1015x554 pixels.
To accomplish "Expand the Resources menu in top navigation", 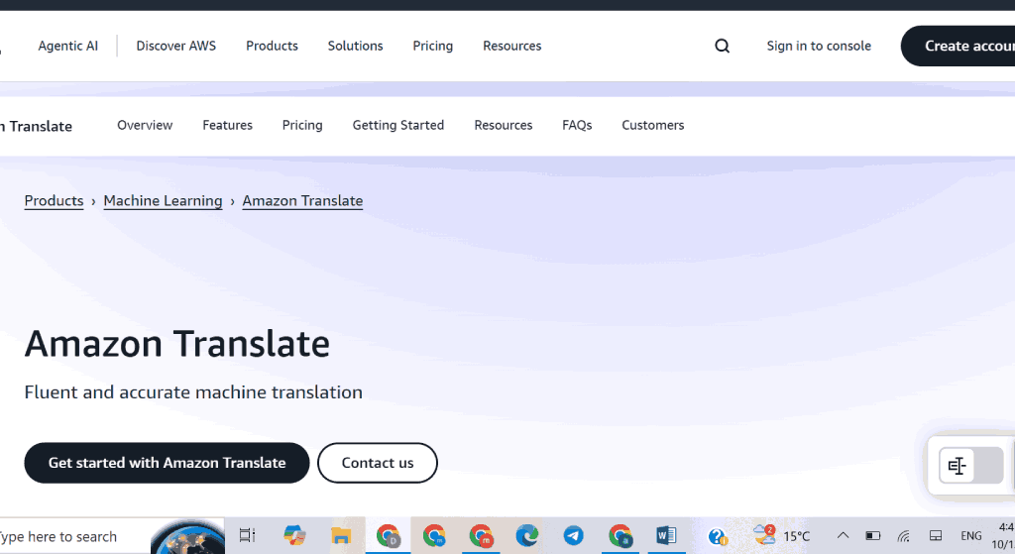I will click(x=511, y=46).
